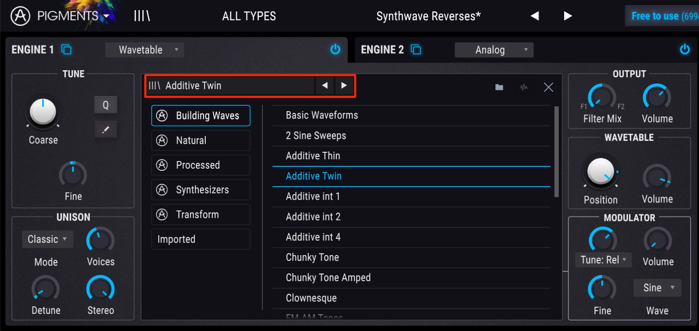Select the Natural category

(x=201, y=140)
